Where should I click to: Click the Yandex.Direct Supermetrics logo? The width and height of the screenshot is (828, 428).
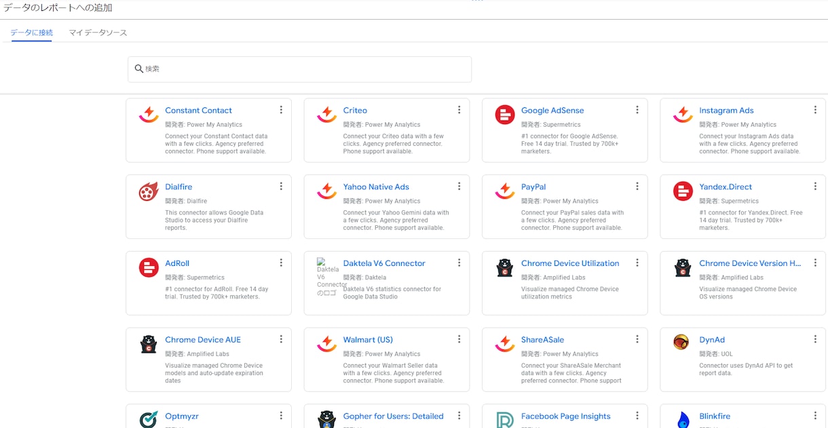pyautogui.click(x=683, y=191)
